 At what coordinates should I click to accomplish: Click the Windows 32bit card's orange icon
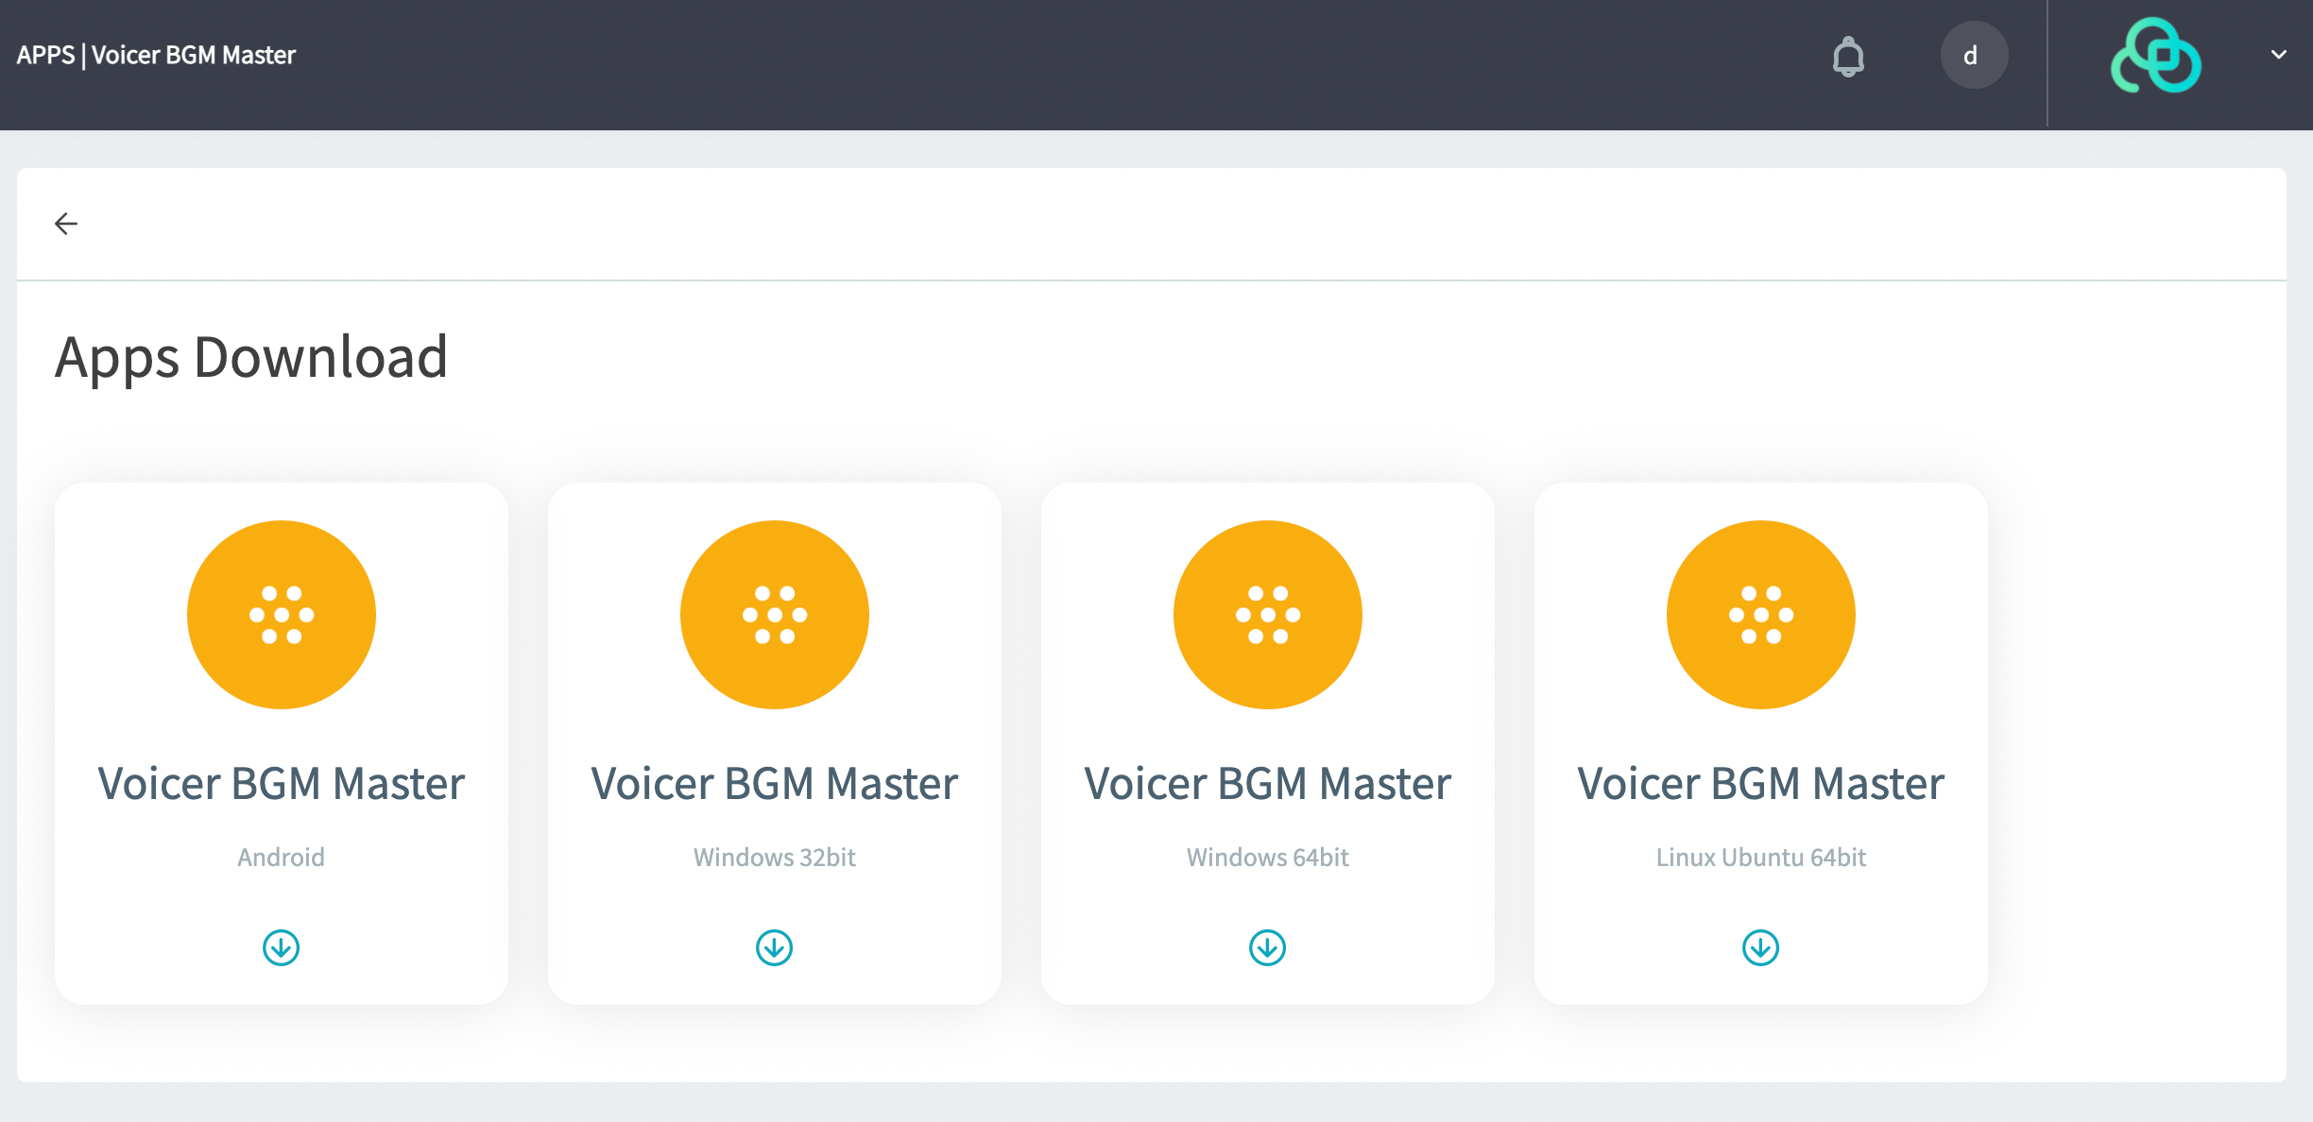click(774, 615)
